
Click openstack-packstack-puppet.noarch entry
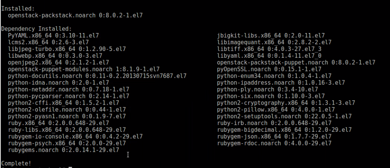point(296,63)
